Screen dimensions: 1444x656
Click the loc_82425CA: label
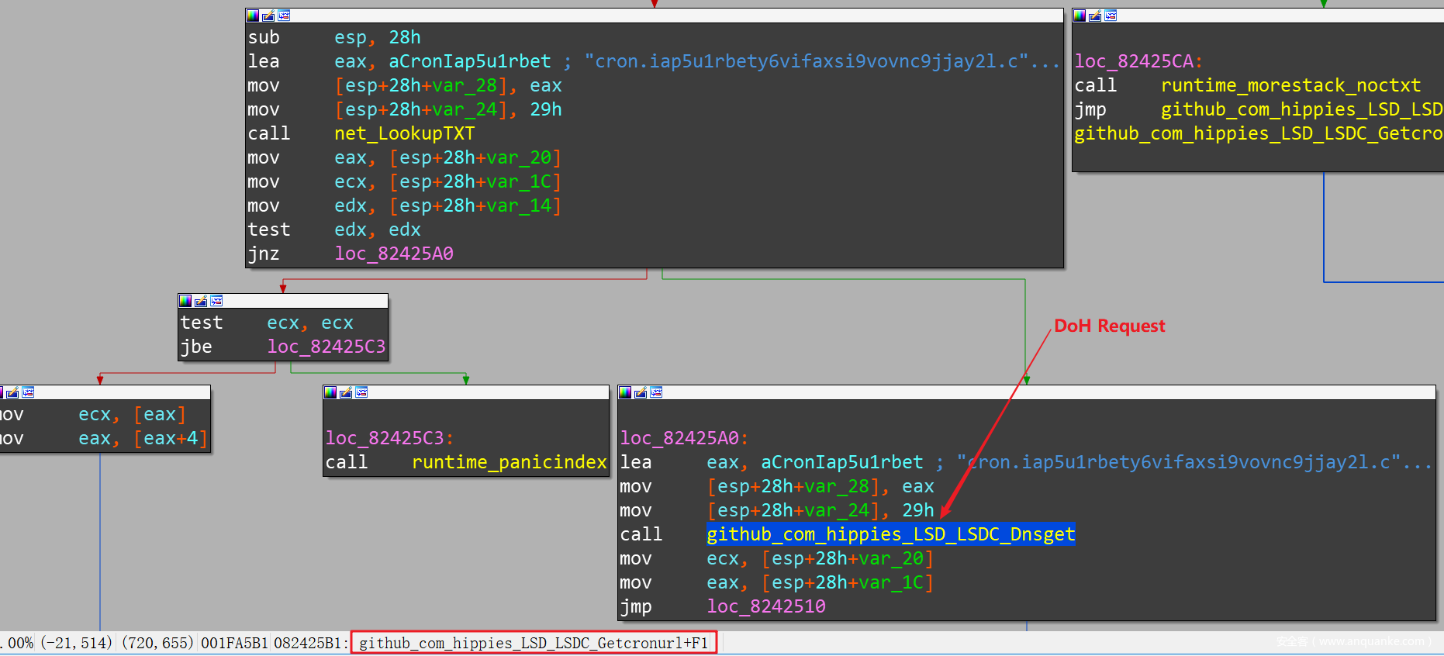click(x=1138, y=61)
